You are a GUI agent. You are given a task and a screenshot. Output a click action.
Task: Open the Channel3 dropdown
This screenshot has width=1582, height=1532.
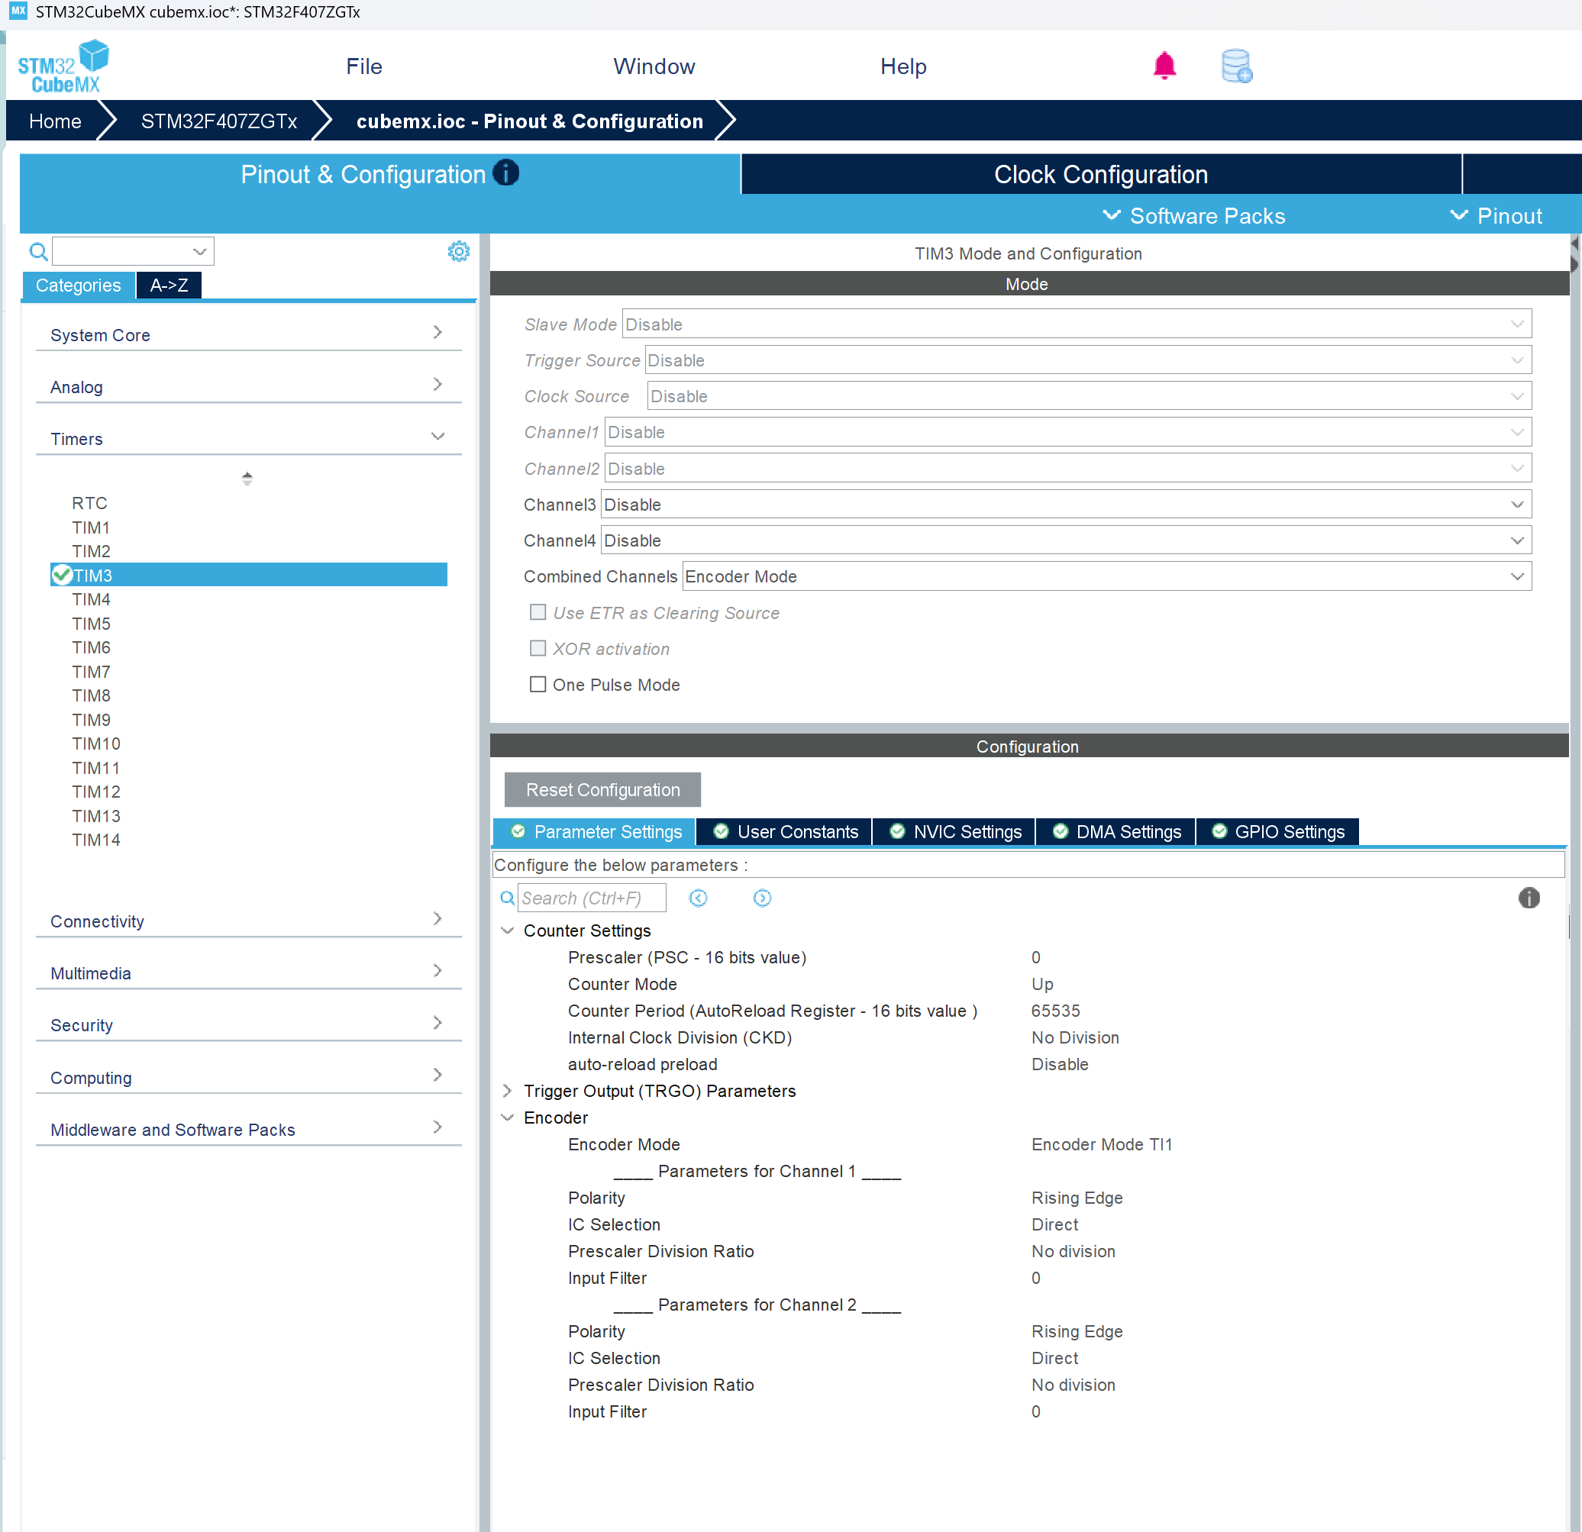[1065, 505]
